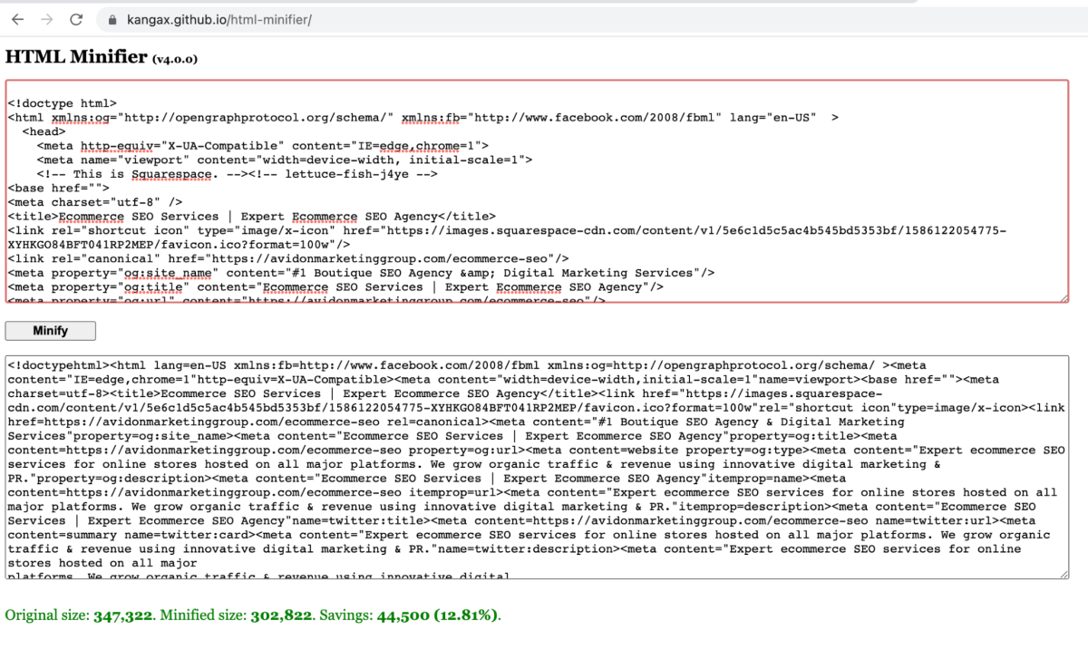Image resolution: width=1088 pixels, height=669 pixels.
Task: Click the canonical link line in the input box
Action: click(x=288, y=258)
